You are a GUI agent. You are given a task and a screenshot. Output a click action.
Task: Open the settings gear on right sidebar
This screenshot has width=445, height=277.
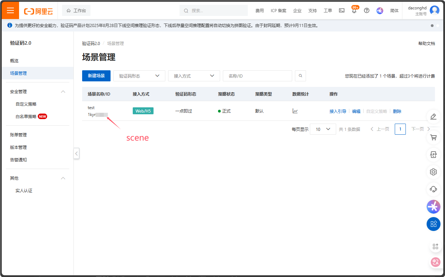[x=433, y=172]
